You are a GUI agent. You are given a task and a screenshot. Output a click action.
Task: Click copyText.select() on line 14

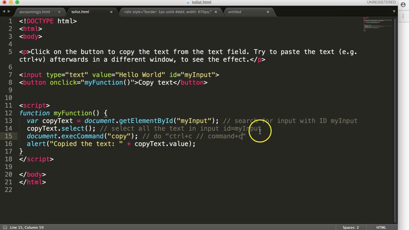tap(59, 128)
